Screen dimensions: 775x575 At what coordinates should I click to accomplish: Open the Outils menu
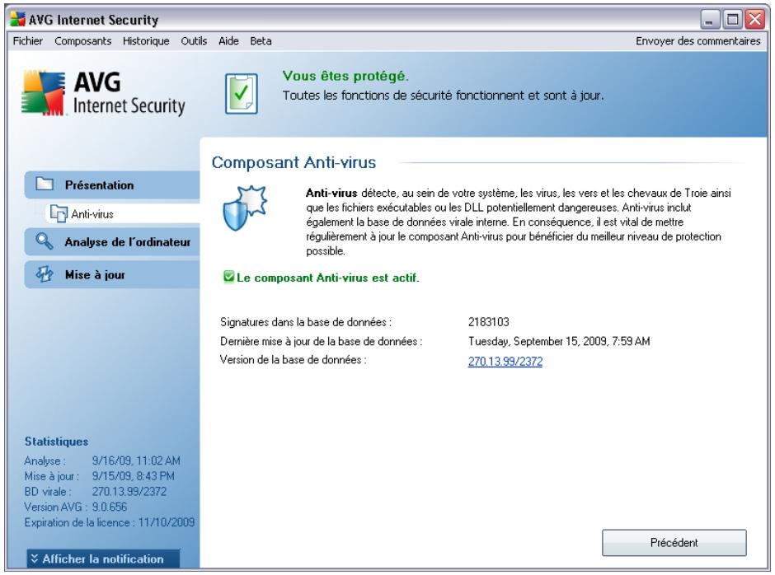click(x=194, y=41)
